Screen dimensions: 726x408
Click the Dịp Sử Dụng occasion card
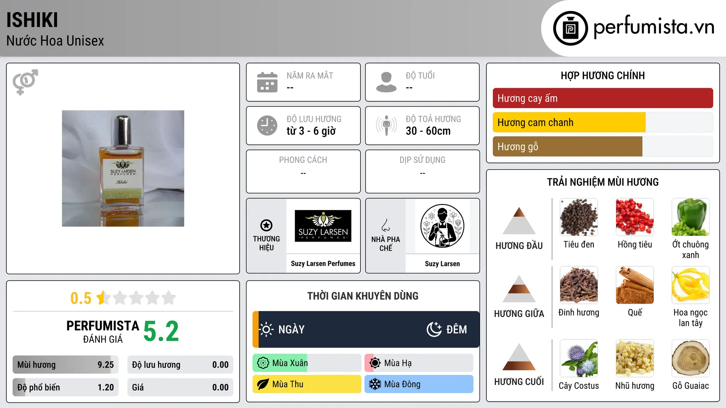[422, 171]
